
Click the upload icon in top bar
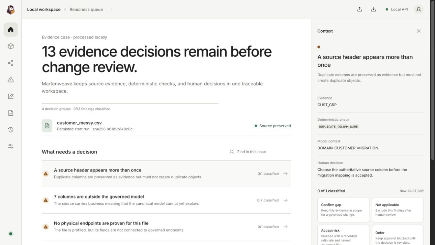pyautogui.click(x=359, y=10)
